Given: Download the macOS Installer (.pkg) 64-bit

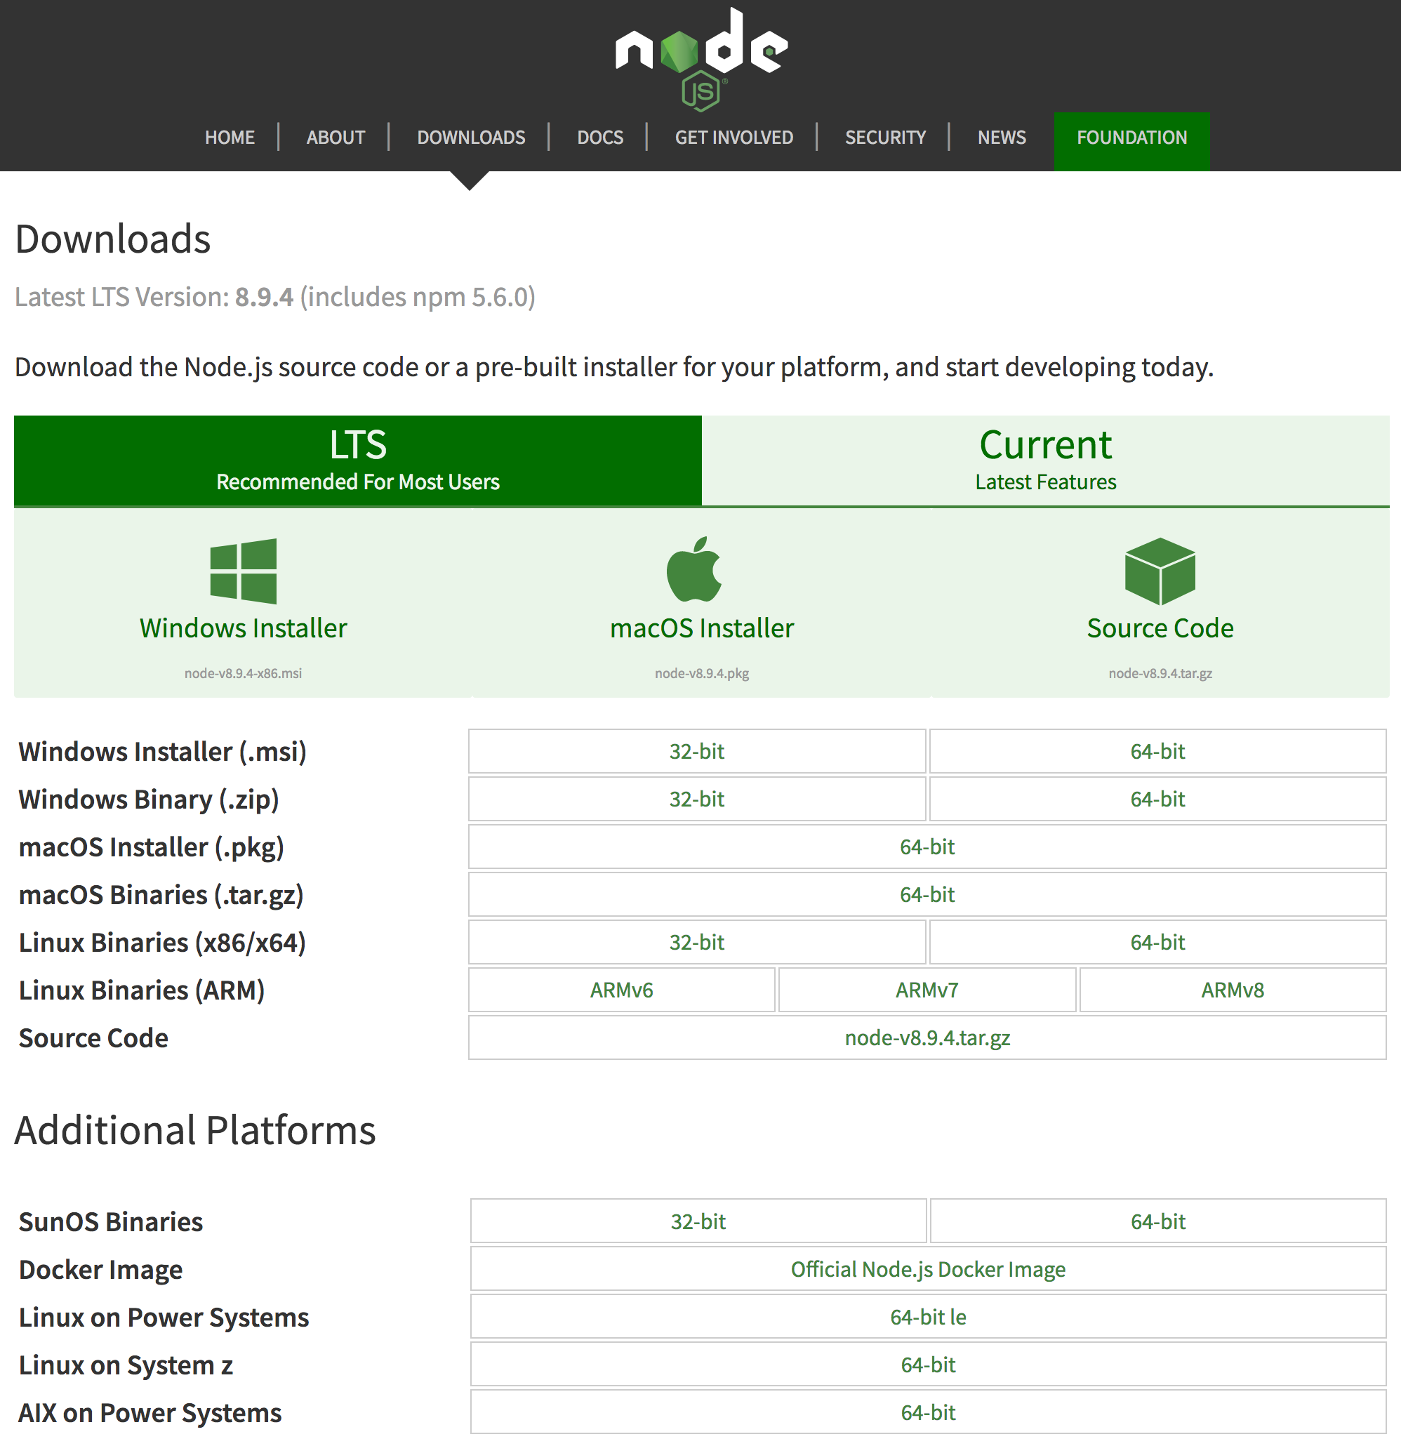Looking at the screenshot, I should 927,847.
